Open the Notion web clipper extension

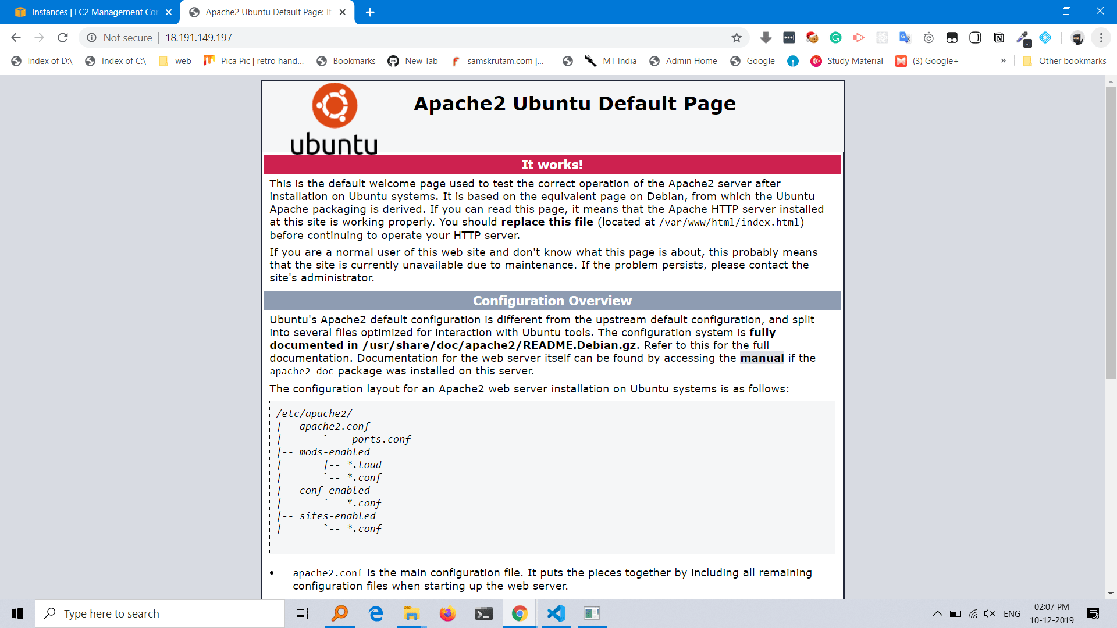999,38
